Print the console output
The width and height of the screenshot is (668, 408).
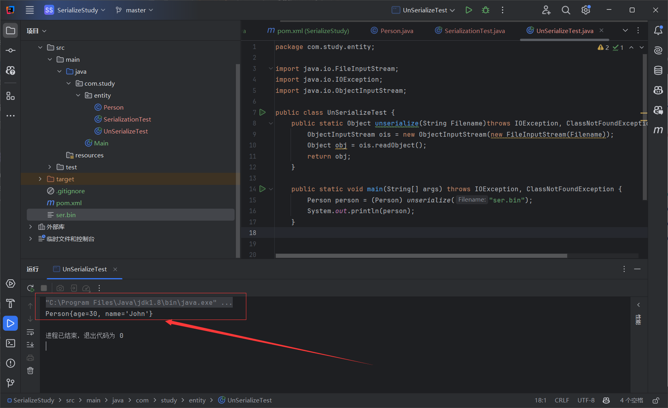coord(30,358)
